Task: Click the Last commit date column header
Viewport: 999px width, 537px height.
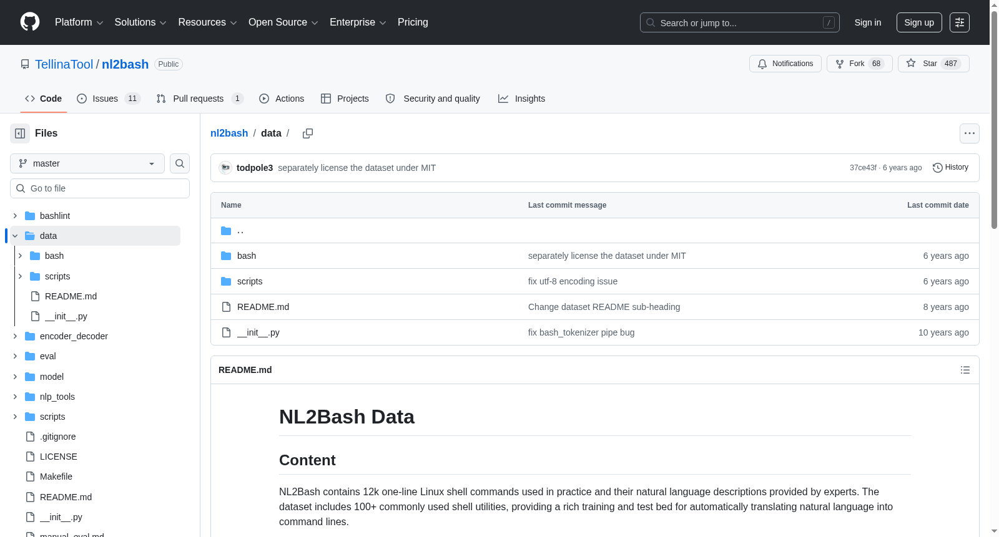Action: click(x=938, y=205)
